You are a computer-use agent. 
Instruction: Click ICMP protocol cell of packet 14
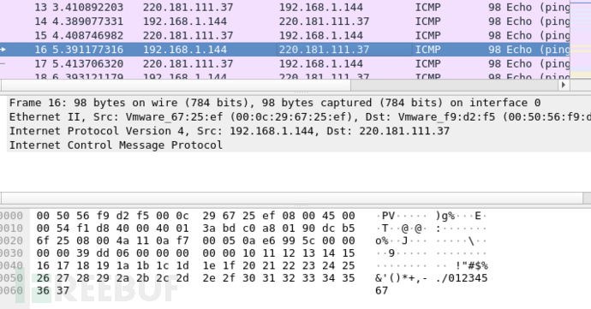coord(427,21)
